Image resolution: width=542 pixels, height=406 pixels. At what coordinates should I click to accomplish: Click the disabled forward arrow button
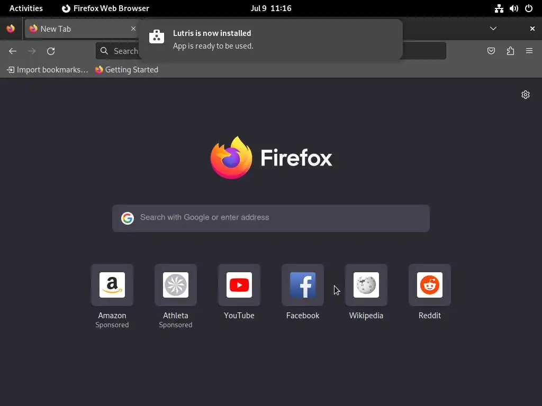pyautogui.click(x=32, y=51)
